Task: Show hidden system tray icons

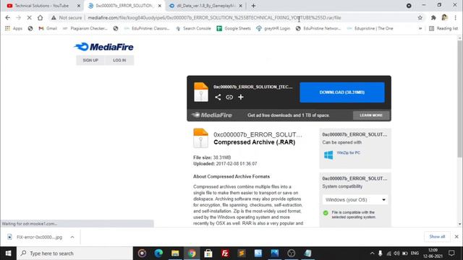Action: click(x=372, y=253)
